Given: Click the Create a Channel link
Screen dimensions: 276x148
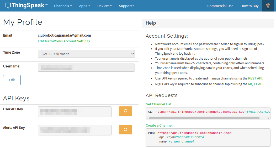Looking at the screenshot, I should 159,125.
